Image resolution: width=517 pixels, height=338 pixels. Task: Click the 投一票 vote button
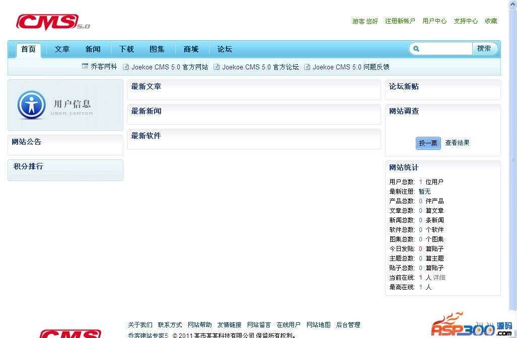click(x=428, y=143)
